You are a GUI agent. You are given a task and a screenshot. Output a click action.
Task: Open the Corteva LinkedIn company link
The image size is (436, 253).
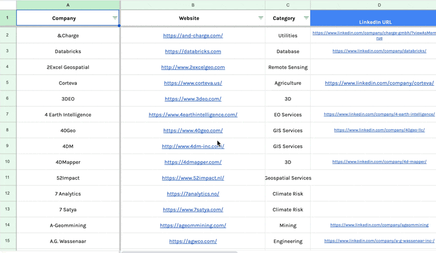(x=379, y=83)
